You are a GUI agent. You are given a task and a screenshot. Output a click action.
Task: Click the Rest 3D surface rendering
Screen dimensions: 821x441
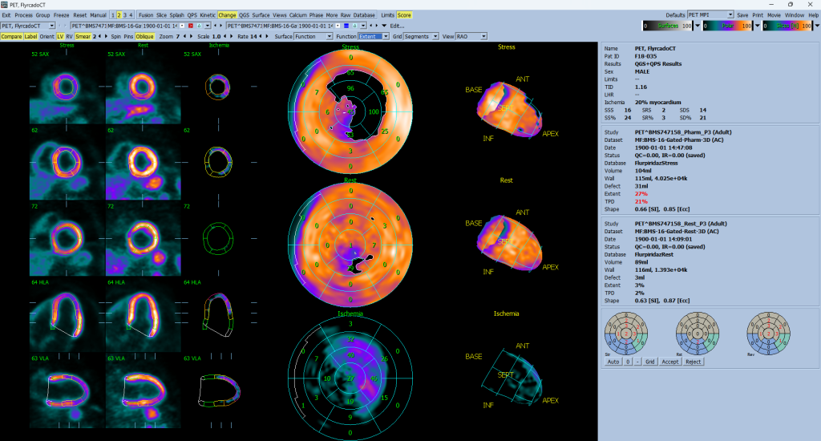tap(511, 244)
